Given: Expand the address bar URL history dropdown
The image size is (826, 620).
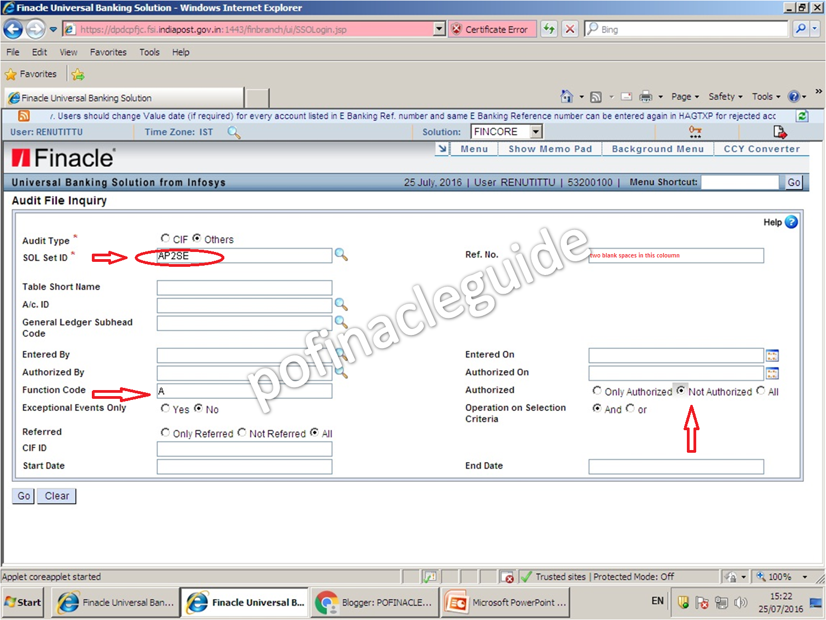Looking at the screenshot, I should (x=438, y=29).
